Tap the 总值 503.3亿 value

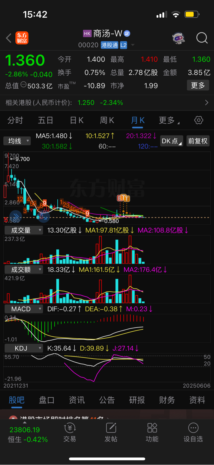[x=40, y=86]
